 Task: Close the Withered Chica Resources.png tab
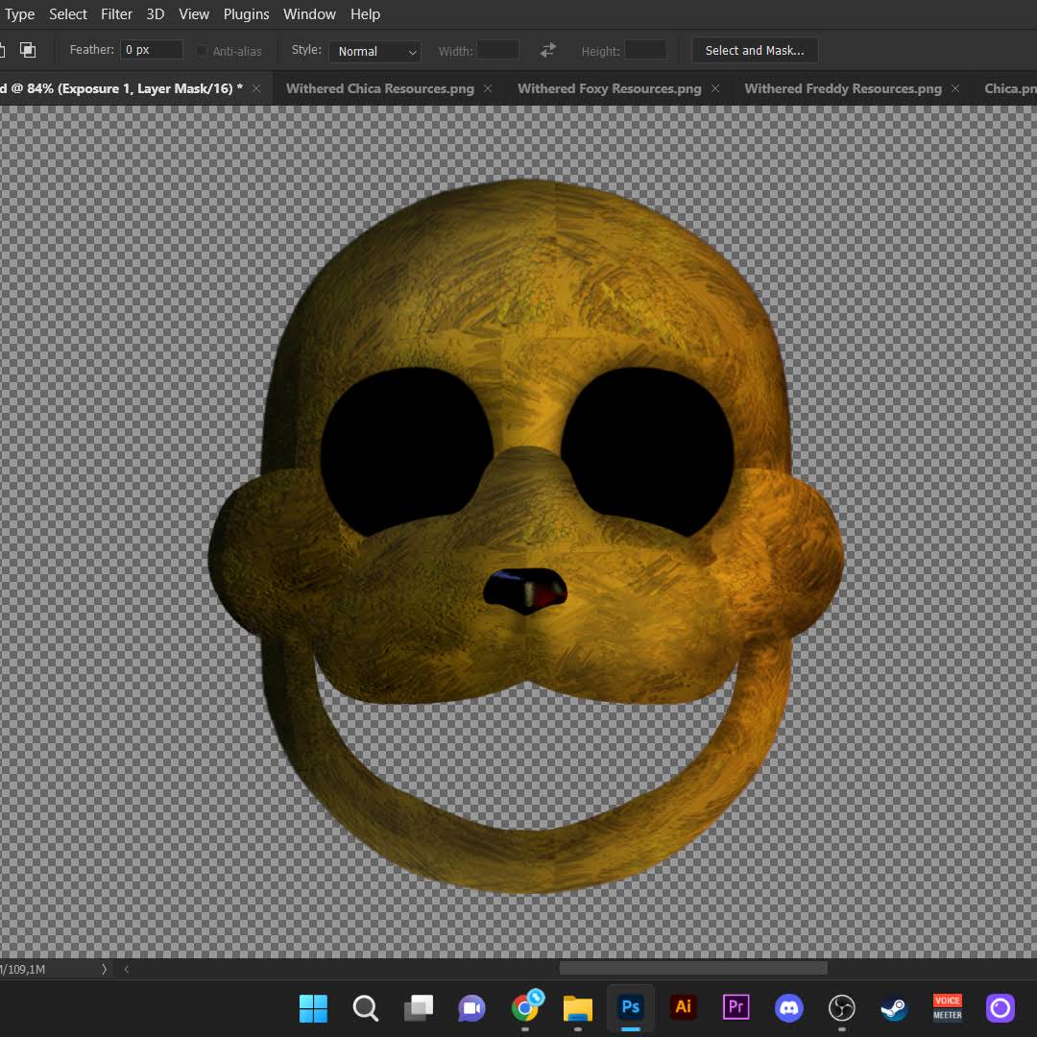pyautogui.click(x=488, y=88)
